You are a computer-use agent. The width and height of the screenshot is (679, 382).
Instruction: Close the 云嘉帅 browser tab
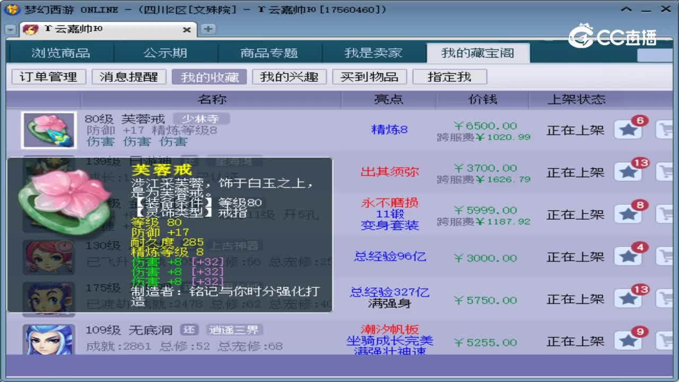[x=187, y=30]
